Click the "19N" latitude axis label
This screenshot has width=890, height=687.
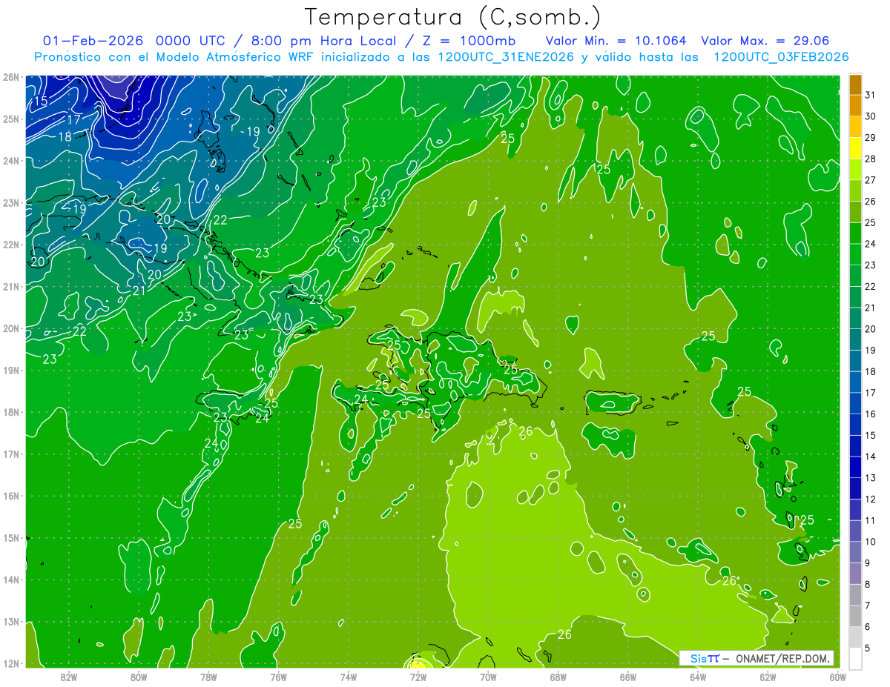[x=10, y=371]
